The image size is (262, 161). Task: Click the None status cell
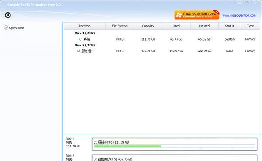coord(230,51)
